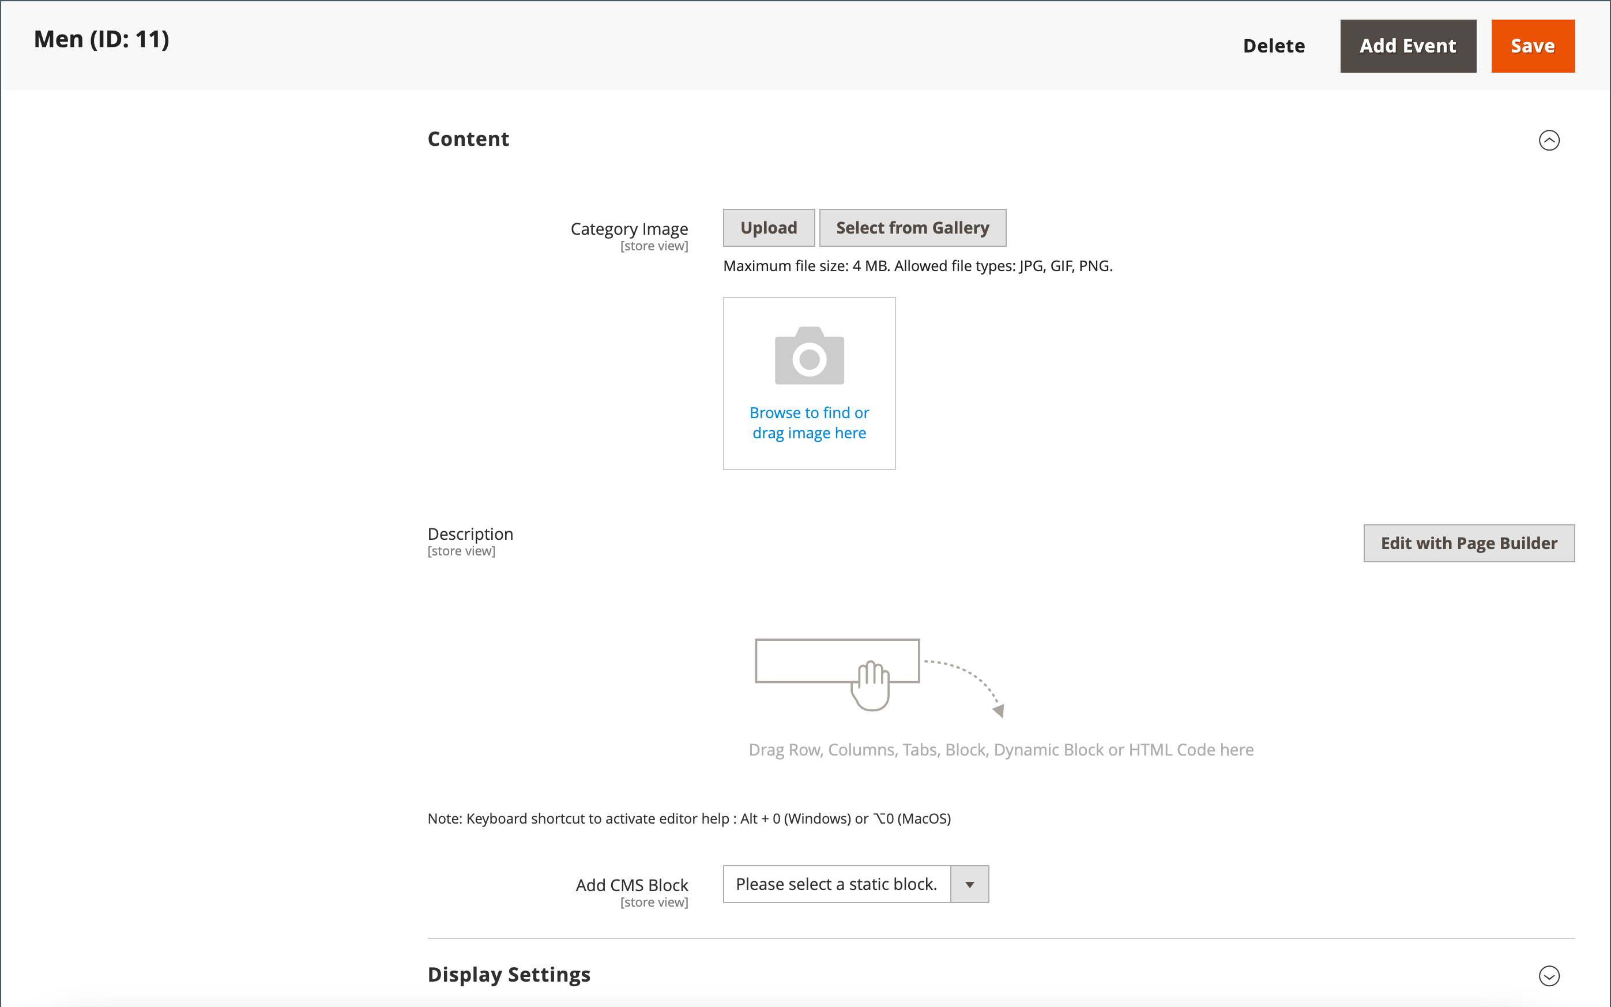Click the camera icon in image uploader
The height and width of the screenshot is (1007, 1611).
click(809, 356)
